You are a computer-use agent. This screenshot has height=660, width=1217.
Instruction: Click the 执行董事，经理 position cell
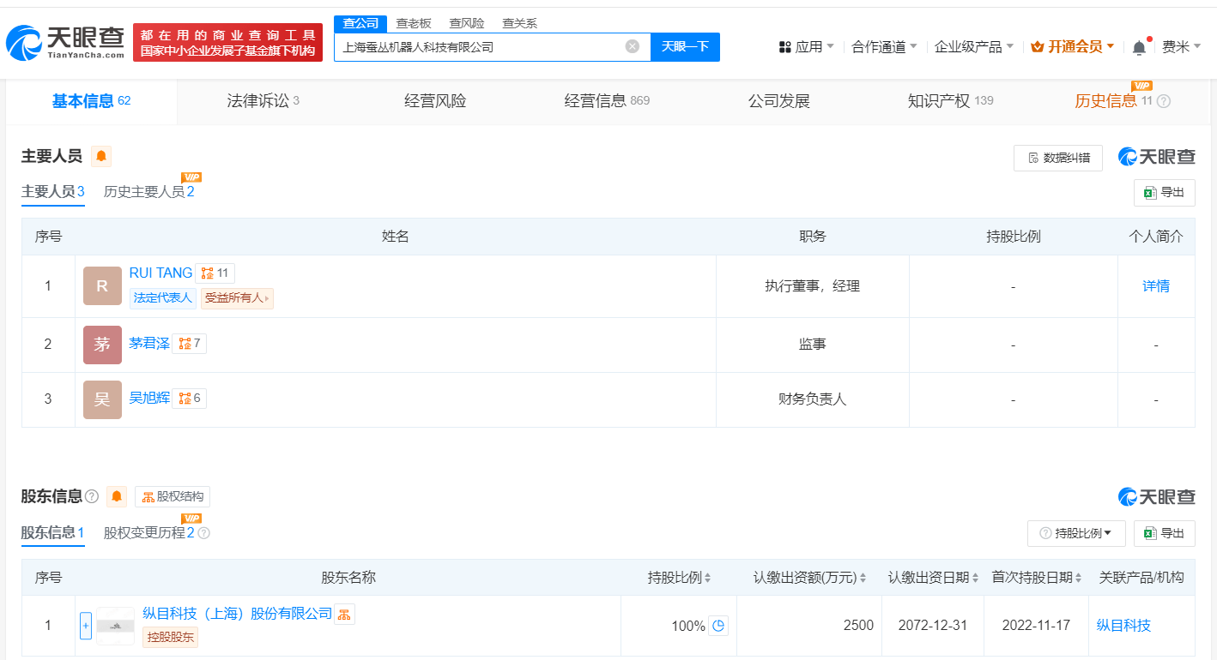click(813, 286)
